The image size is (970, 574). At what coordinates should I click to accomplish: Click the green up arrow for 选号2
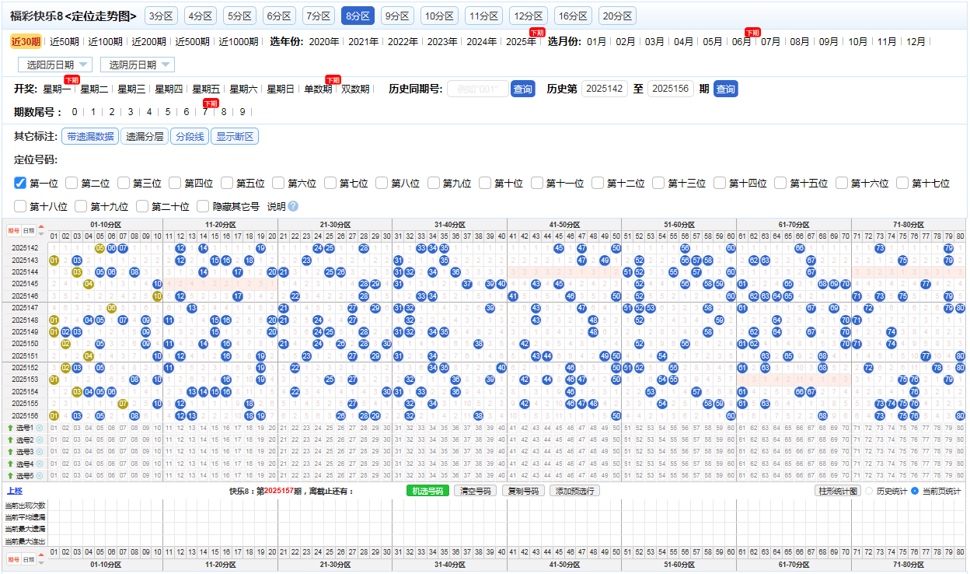pyautogui.click(x=10, y=440)
